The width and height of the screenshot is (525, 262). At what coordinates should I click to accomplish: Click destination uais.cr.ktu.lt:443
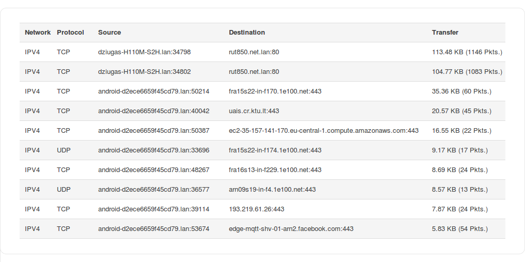(254, 111)
